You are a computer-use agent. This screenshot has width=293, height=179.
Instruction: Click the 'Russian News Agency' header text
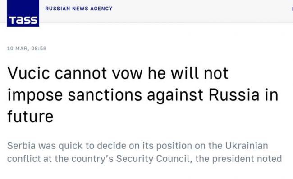click(79, 9)
